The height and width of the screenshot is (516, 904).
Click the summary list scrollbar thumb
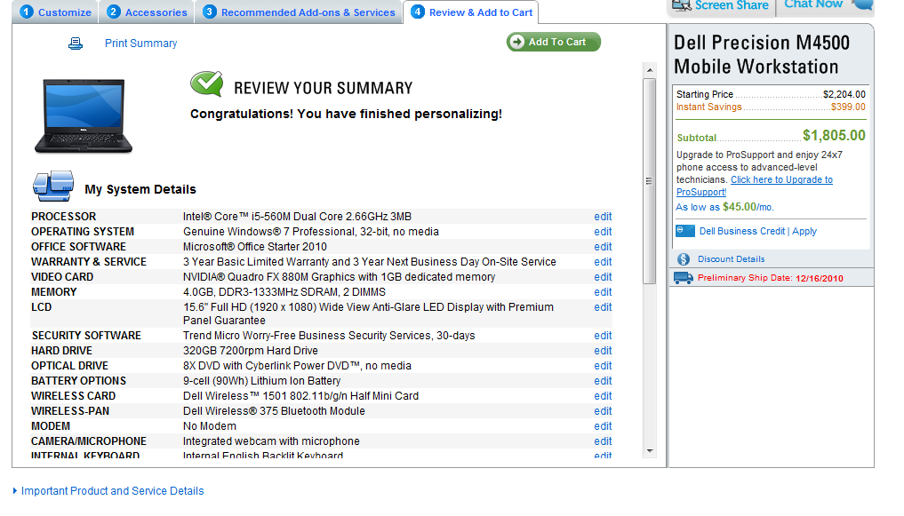[650, 181]
